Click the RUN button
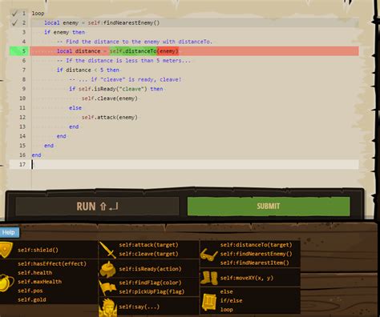Screen dimensions: 380x317 pos(97,207)
